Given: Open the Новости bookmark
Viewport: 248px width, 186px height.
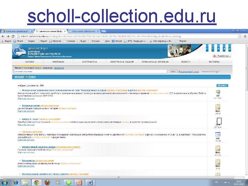Looking at the screenshot, I should (x=55, y=41).
